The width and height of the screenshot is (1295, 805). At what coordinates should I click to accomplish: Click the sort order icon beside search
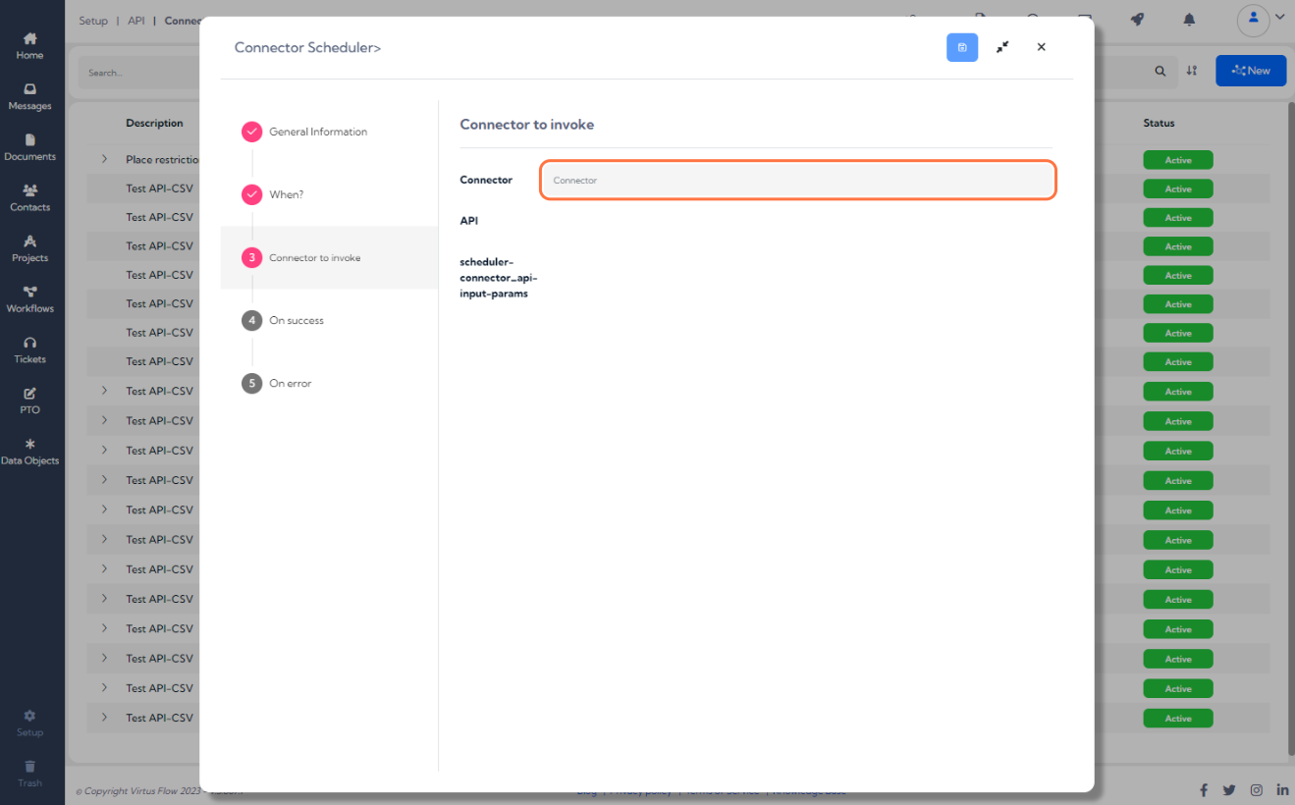tap(1192, 71)
